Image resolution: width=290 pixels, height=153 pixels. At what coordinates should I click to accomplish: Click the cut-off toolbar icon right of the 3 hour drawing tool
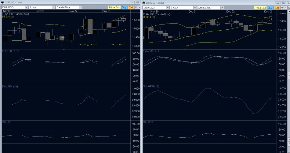(289, 8)
